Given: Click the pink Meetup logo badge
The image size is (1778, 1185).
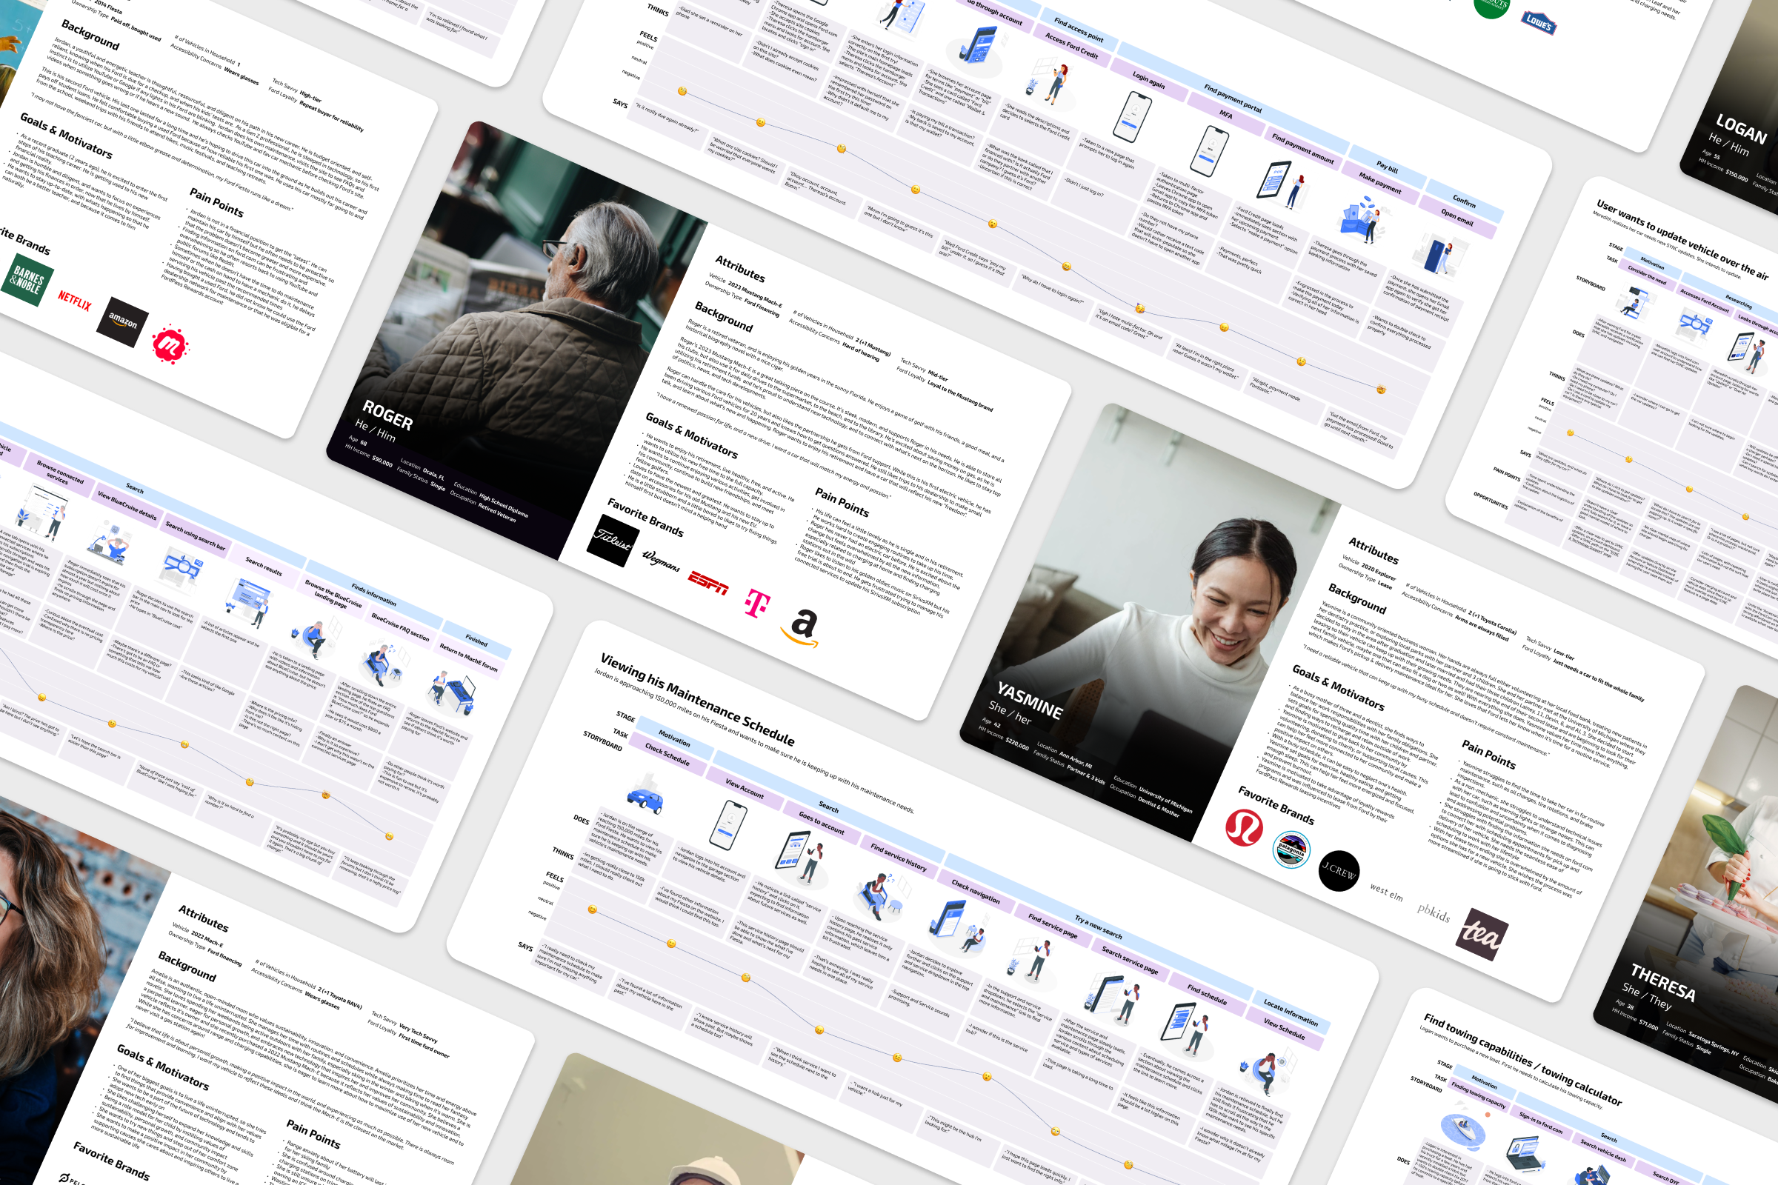Looking at the screenshot, I should 170,346.
